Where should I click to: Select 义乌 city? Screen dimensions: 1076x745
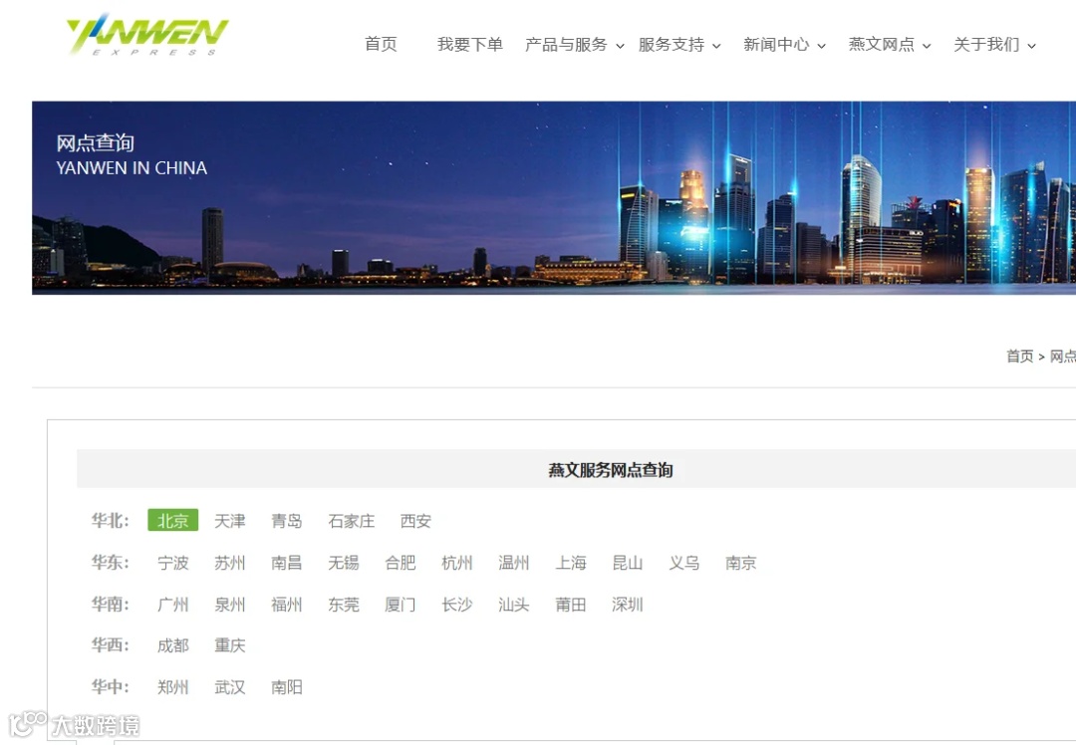pos(684,563)
